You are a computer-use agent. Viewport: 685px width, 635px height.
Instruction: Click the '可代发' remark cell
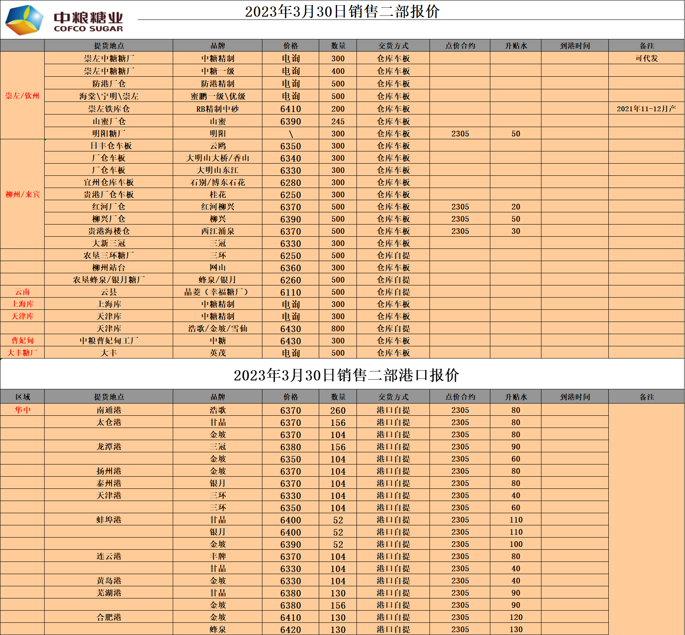(646, 58)
